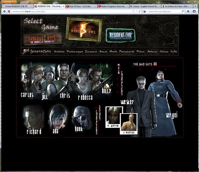The image size is (199, 172).
Task: Maximize the Firefox window
Action: pyautogui.click(x=189, y=2)
